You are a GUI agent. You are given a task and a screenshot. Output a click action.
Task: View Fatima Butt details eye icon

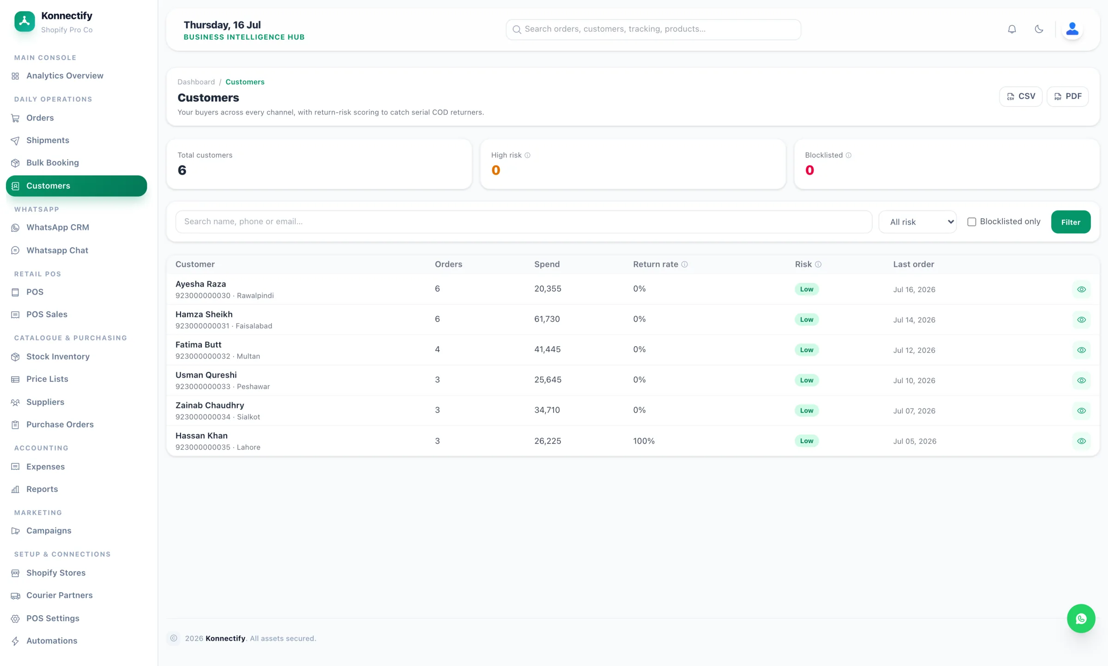(x=1081, y=350)
